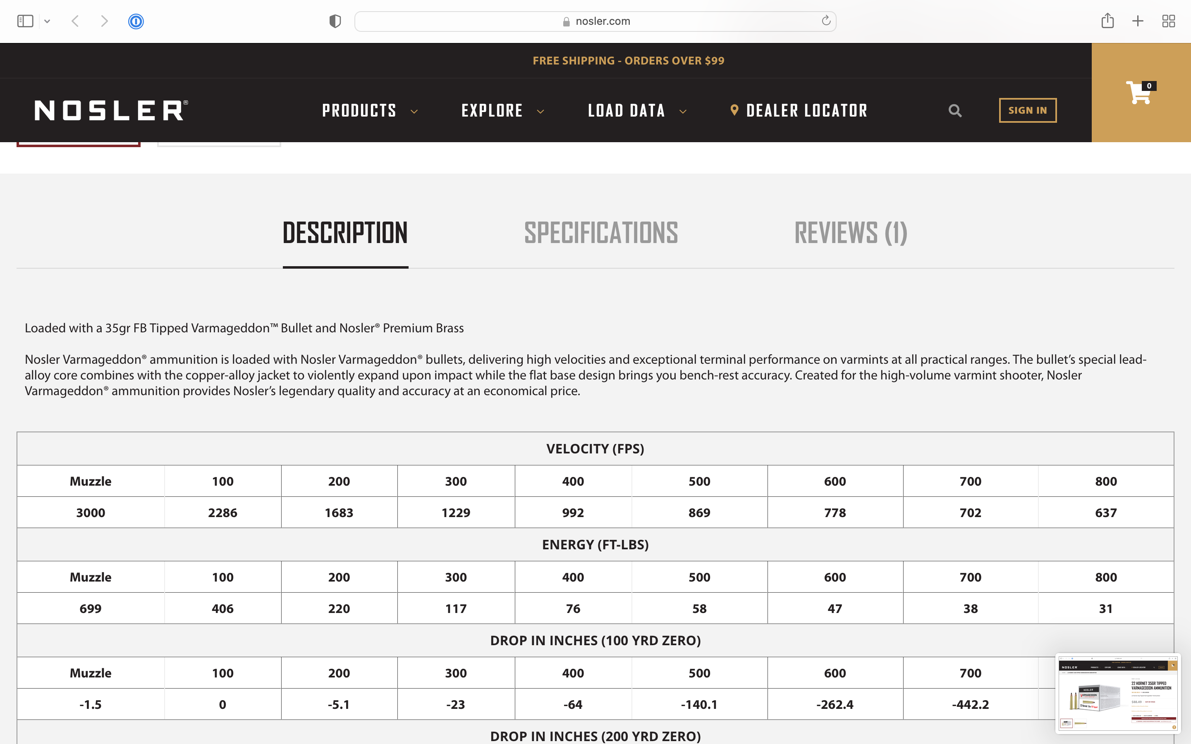Open the Safari share menu
The image size is (1191, 744).
pos(1107,21)
